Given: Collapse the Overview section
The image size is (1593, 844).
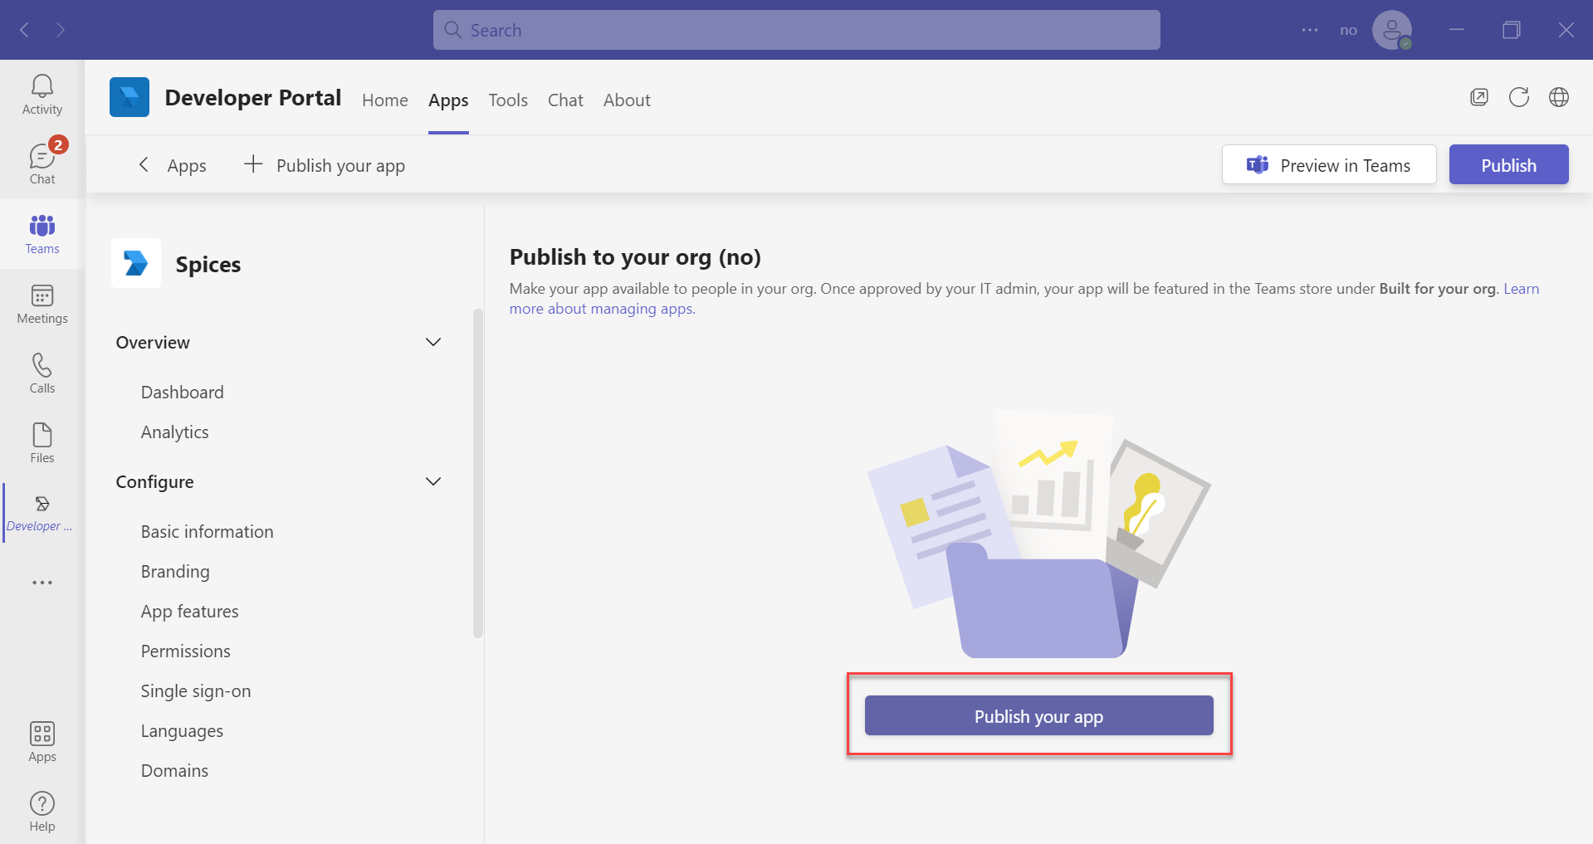Looking at the screenshot, I should tap(433, 342).
